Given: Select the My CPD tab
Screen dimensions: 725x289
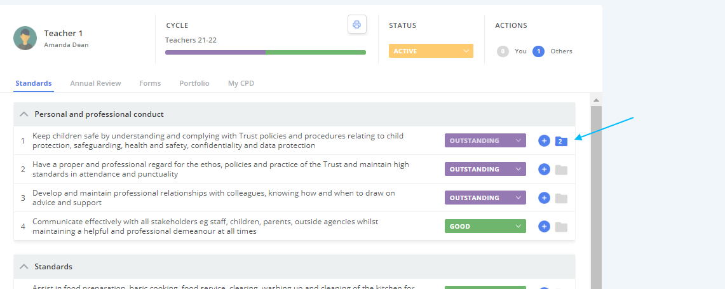Looking at the screenshot, I should [x=241, y=83].
